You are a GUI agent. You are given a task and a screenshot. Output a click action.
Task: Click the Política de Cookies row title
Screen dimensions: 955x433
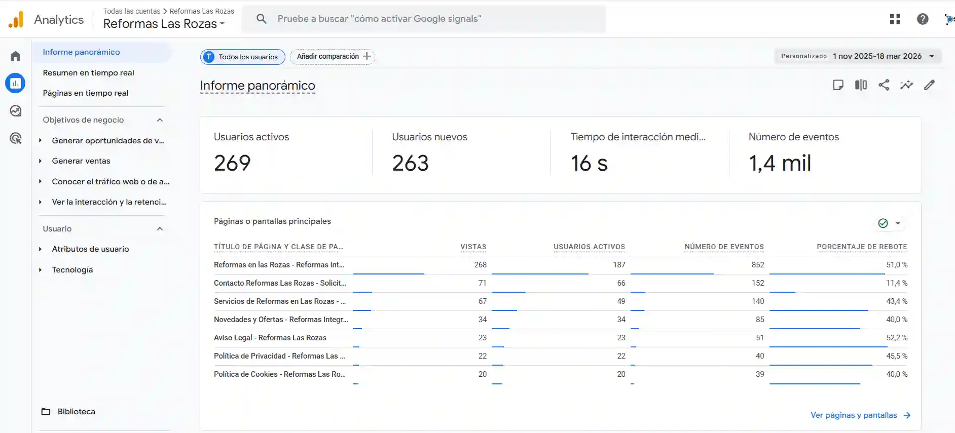pos(280,374)
